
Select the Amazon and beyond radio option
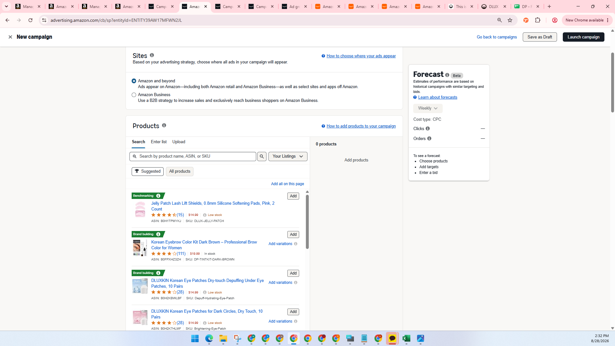point(134,81)
